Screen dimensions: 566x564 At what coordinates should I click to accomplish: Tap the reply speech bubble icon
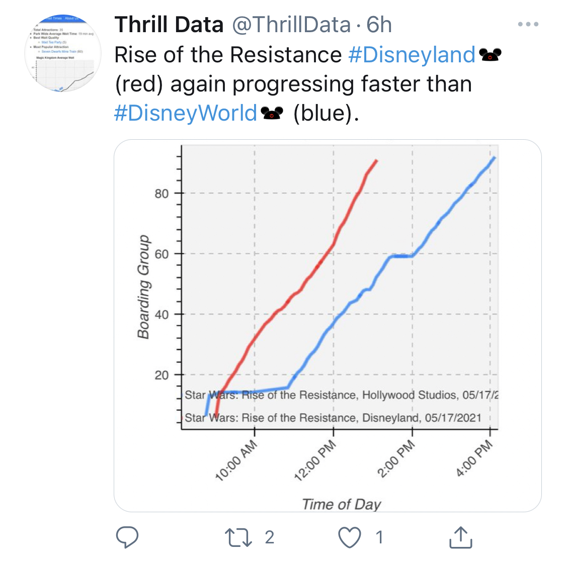coord(127,537)
